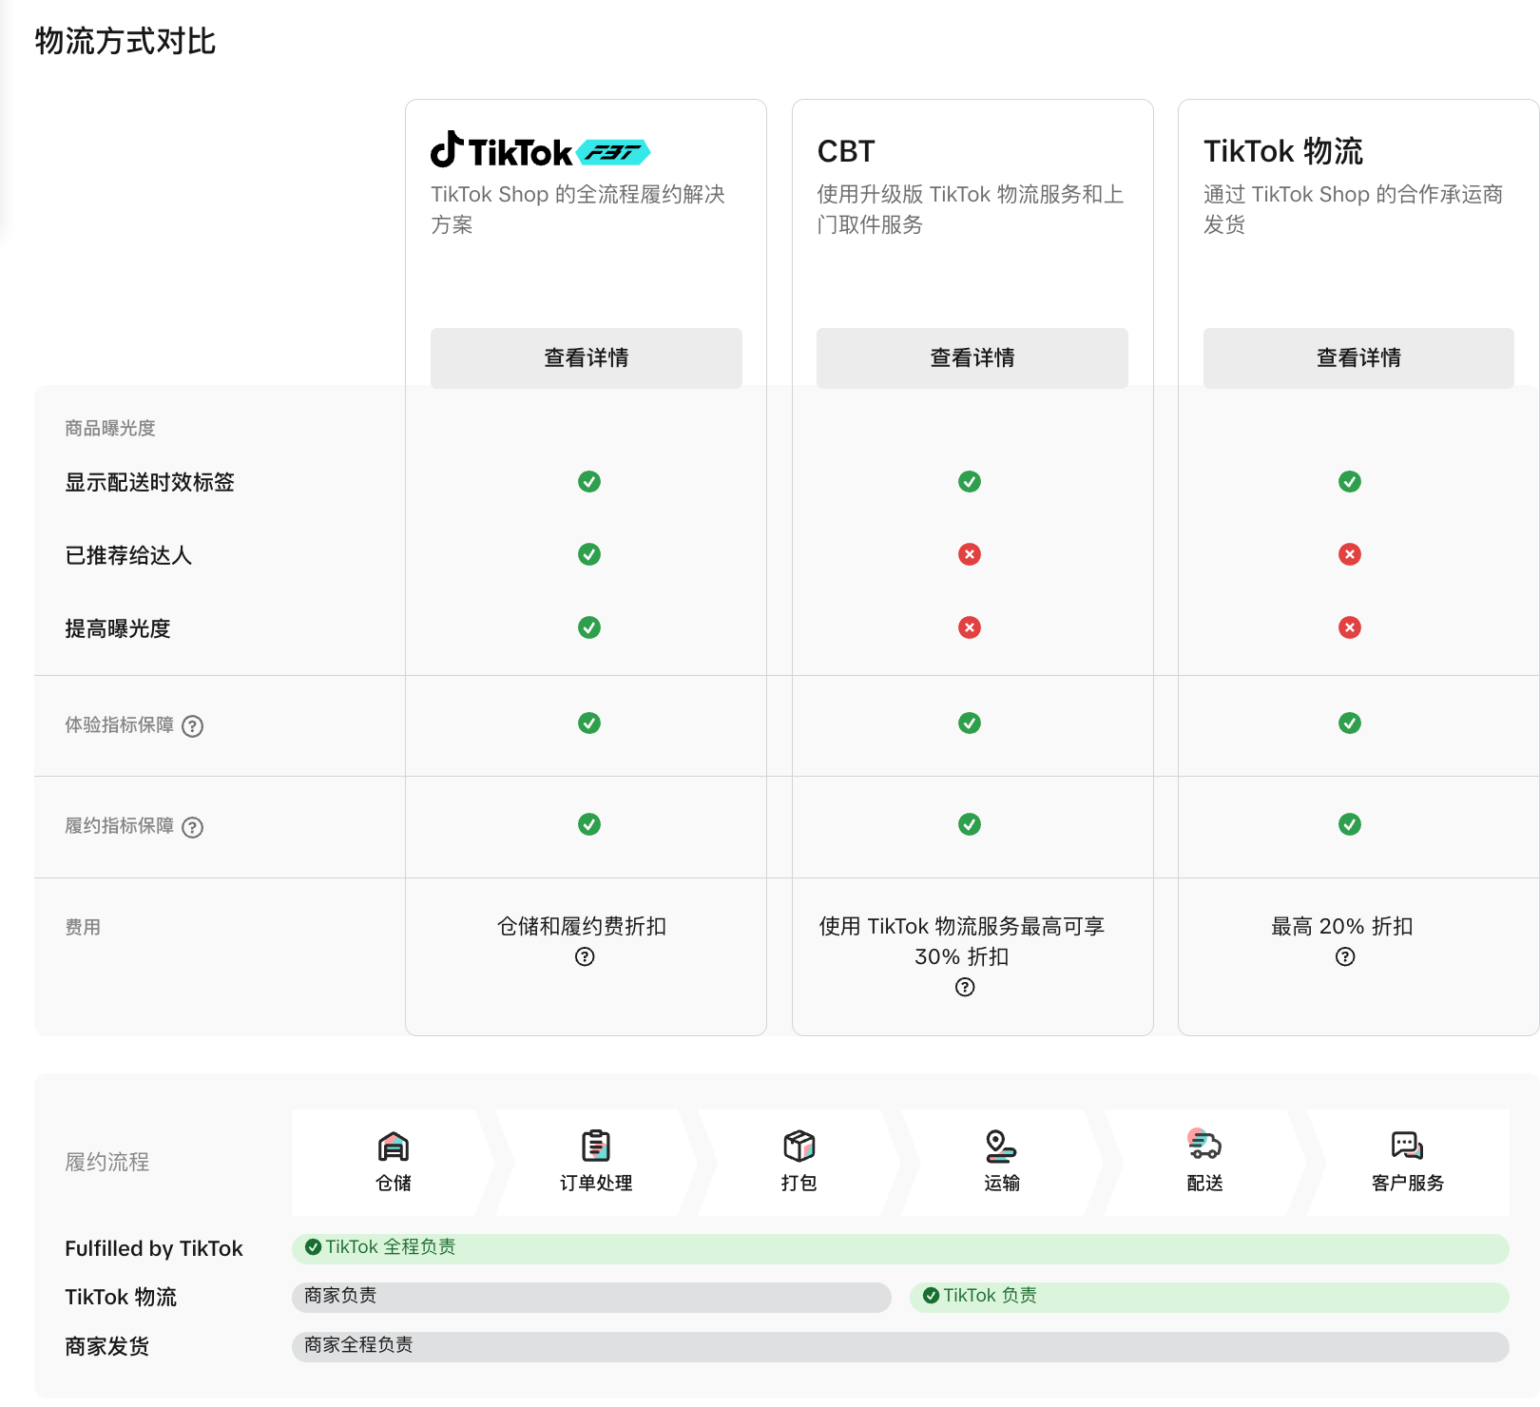Click red cross for 已推荐给达人 under CBT
Viewport: 1540px width, 1407px height.
[970, 554]
